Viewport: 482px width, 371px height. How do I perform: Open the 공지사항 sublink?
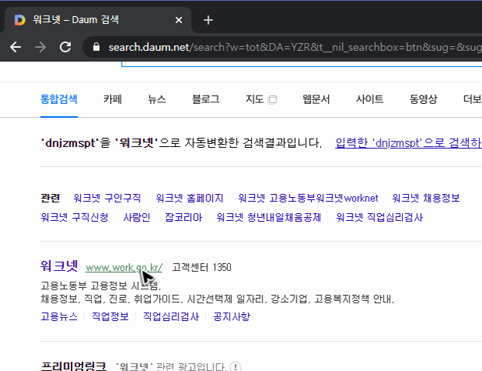(232, 316)
